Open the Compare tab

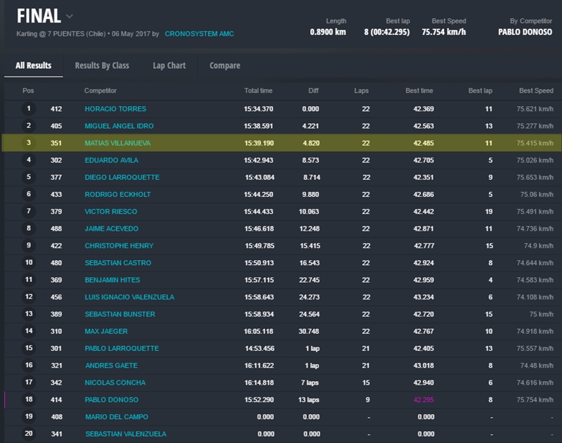point(225,65)
